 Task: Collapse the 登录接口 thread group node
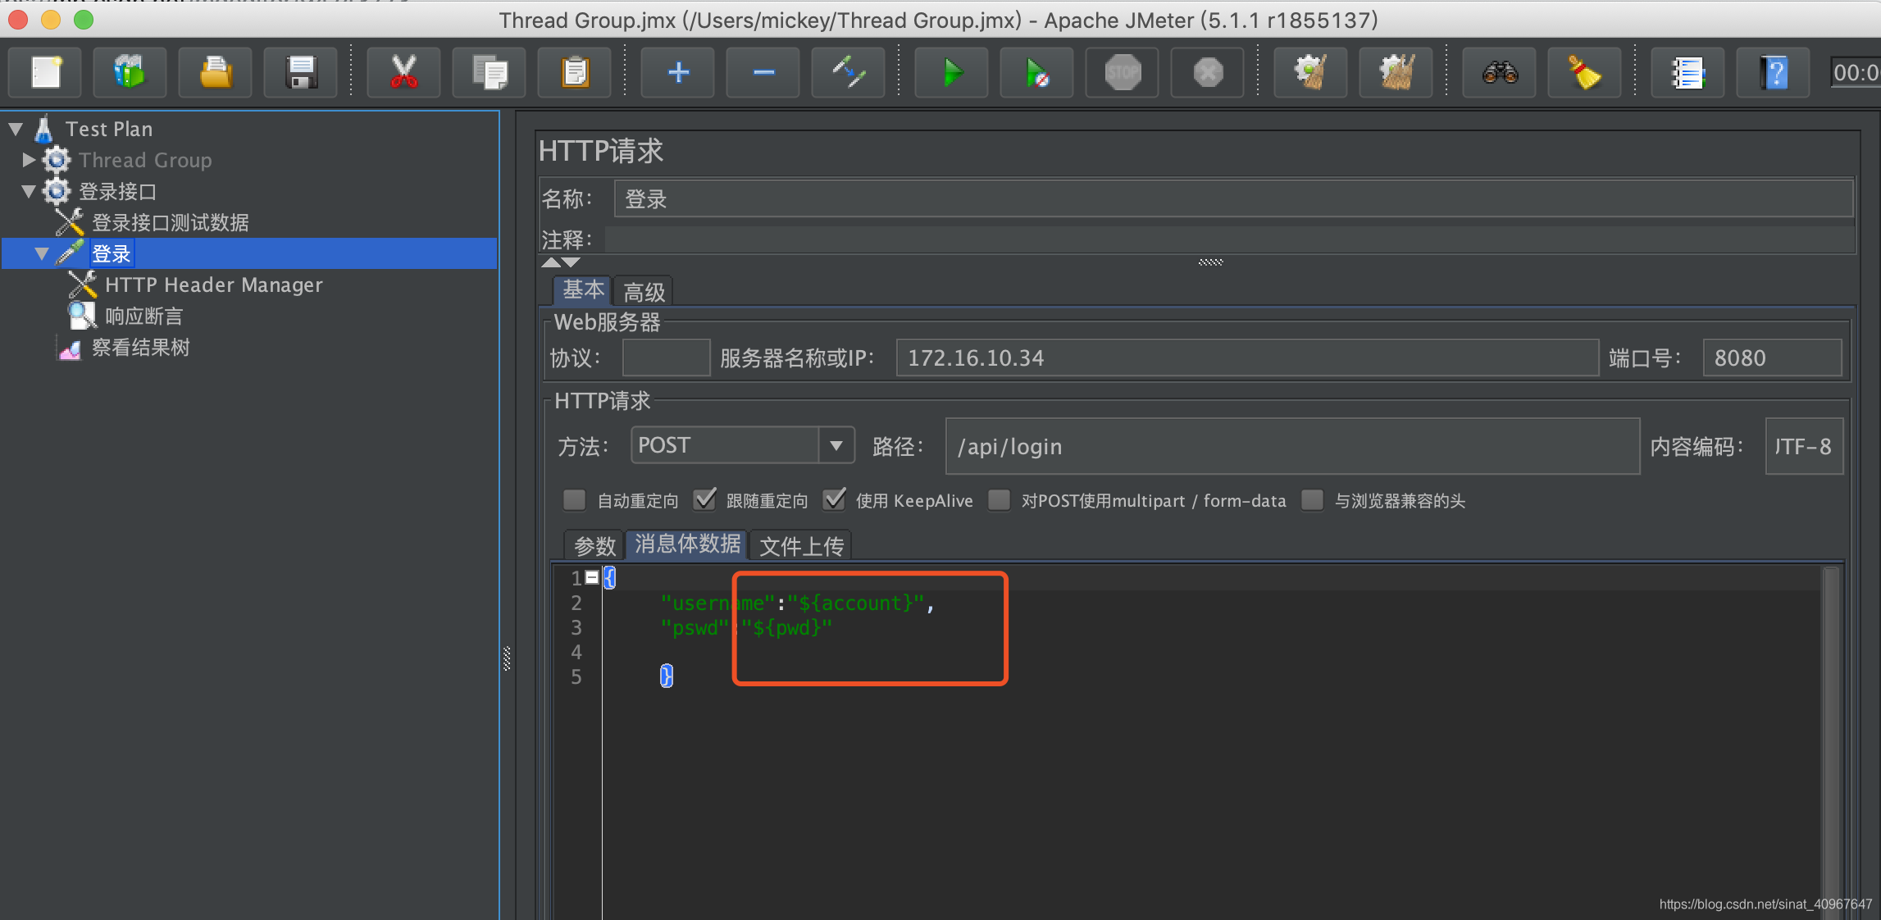[x=28, y=191]
